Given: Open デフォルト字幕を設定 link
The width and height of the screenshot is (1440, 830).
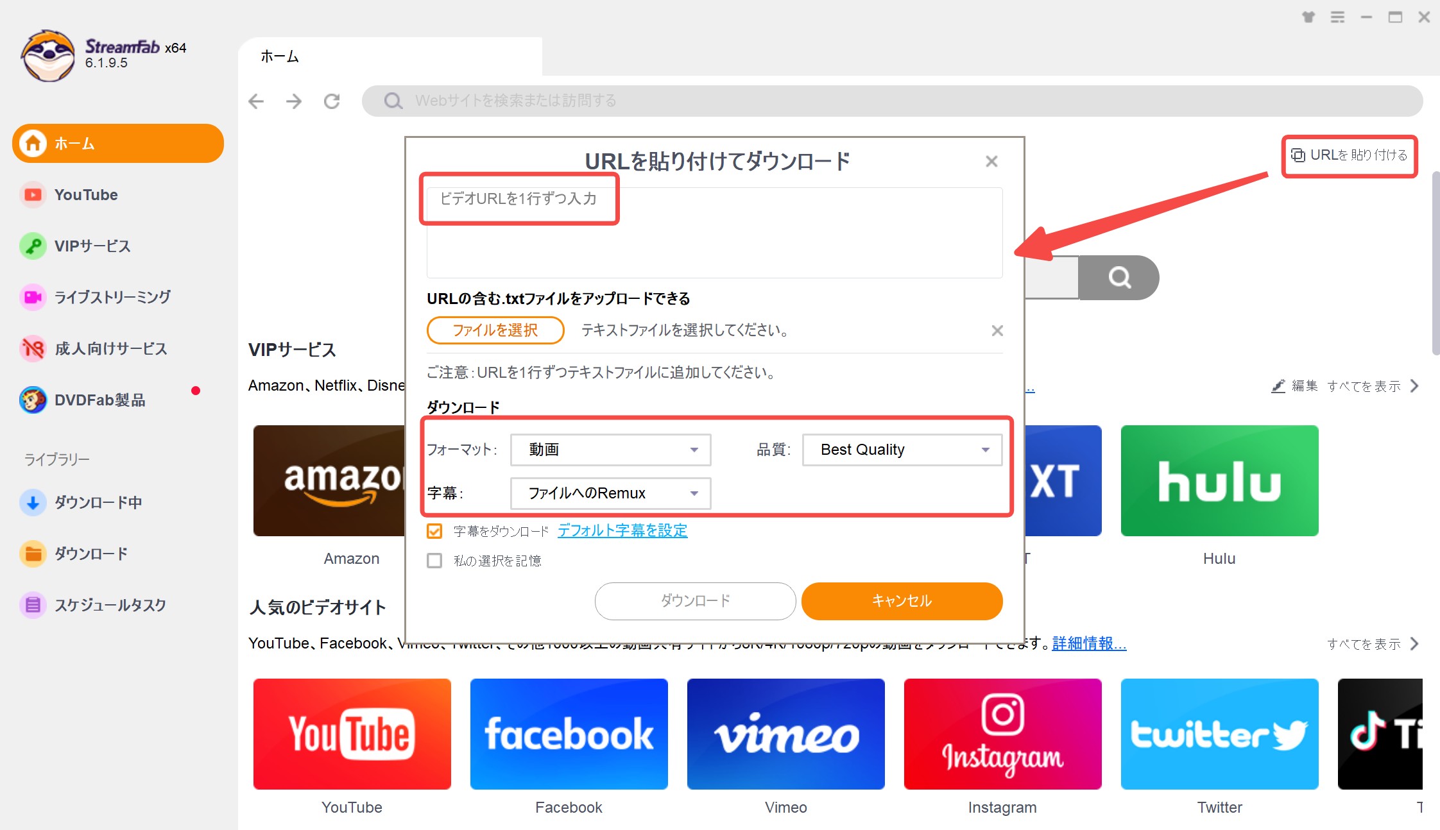Looking at the screenshot, I should [622, 530].
